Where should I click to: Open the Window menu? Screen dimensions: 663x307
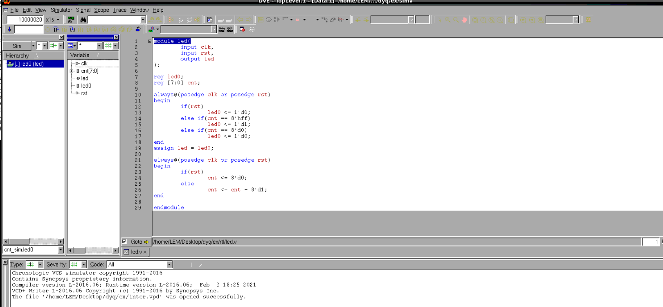coord(139,10)
